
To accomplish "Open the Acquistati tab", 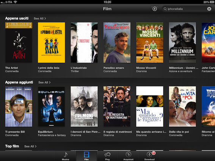I will (128, 156).
